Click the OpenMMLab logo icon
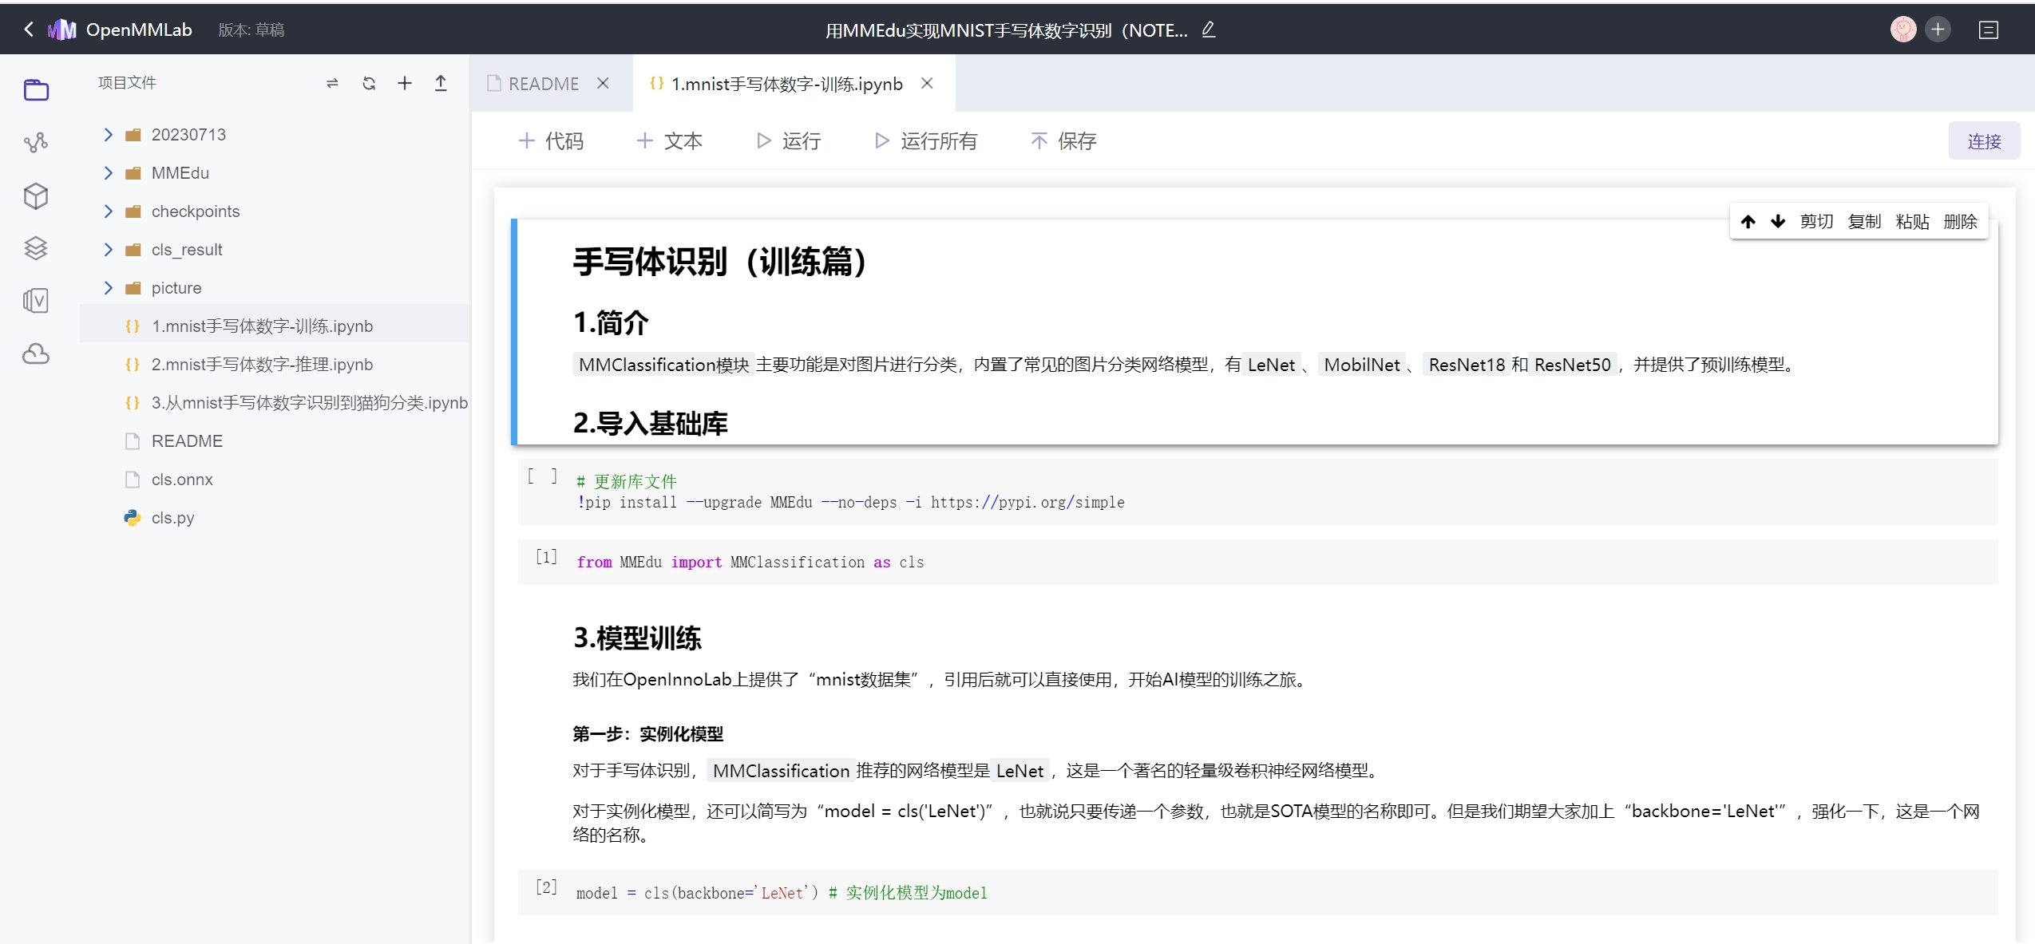This screenshot has width=2035, height=944. pyautogui.click(x=62, y=30)
